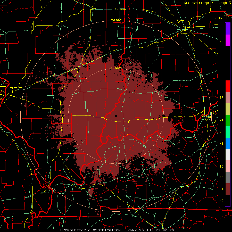Click the [CLAS] legend heading
The image size is (232, 232).
coord(218,18)
